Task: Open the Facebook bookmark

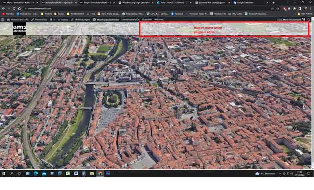Action: click(x=177, y=14)
